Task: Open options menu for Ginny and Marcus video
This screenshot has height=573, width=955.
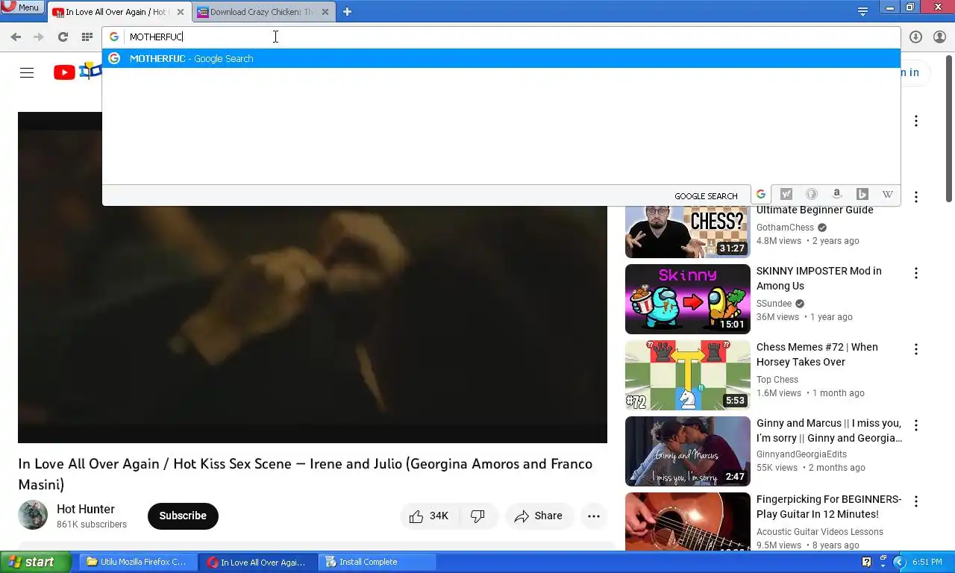Action: 915,425
